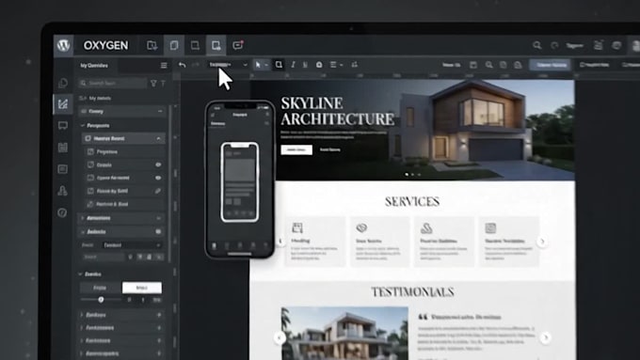The width and height of the screenshot is (640, 360).
Task: Click the stacked layers icon before blue button
Action: point(518,65)
